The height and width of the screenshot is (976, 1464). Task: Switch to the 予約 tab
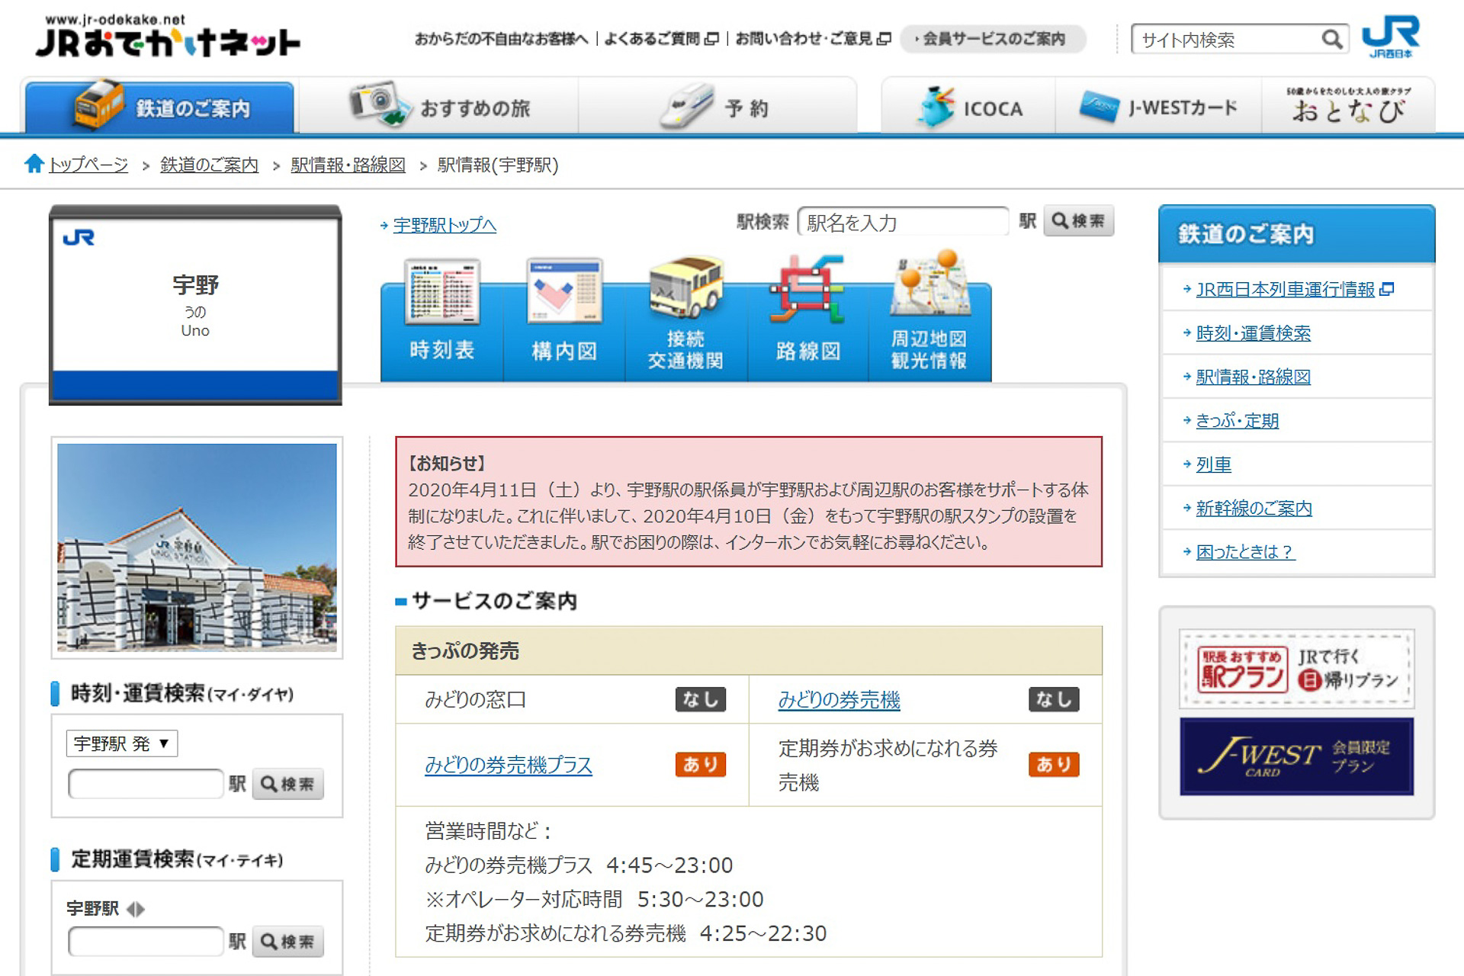click(717, 108)
